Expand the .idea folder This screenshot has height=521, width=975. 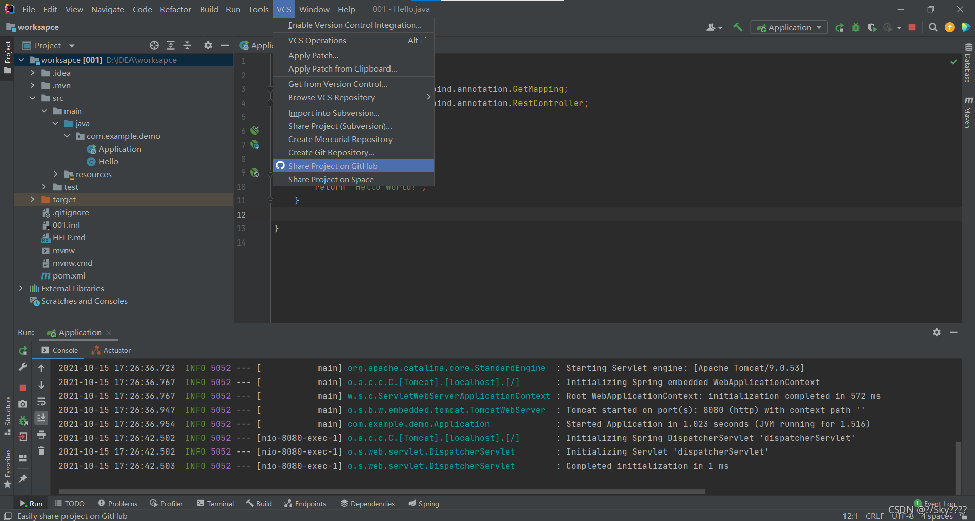click(32, 73)
